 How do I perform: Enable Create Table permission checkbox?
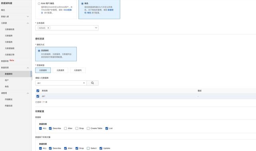[88, 128]
